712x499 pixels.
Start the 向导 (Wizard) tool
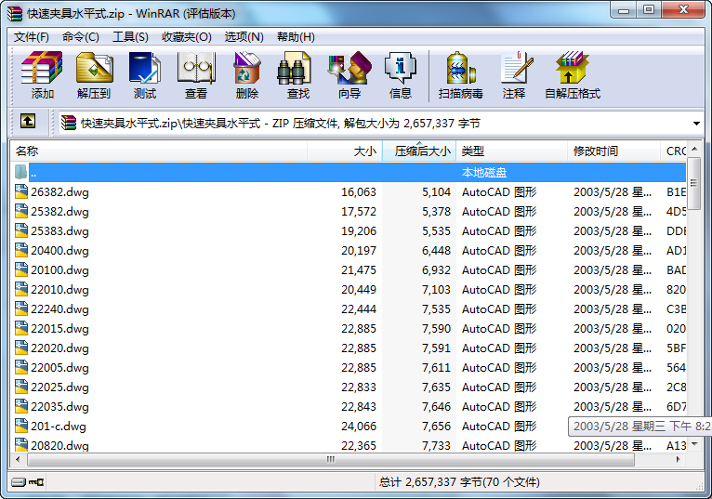(349, 75)
